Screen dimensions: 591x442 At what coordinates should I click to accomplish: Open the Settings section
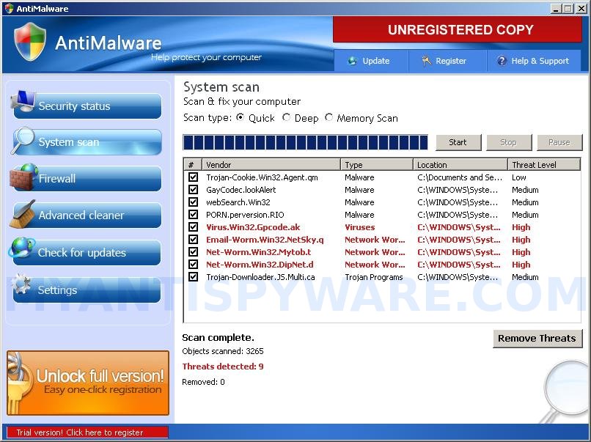tap(87, 290)
